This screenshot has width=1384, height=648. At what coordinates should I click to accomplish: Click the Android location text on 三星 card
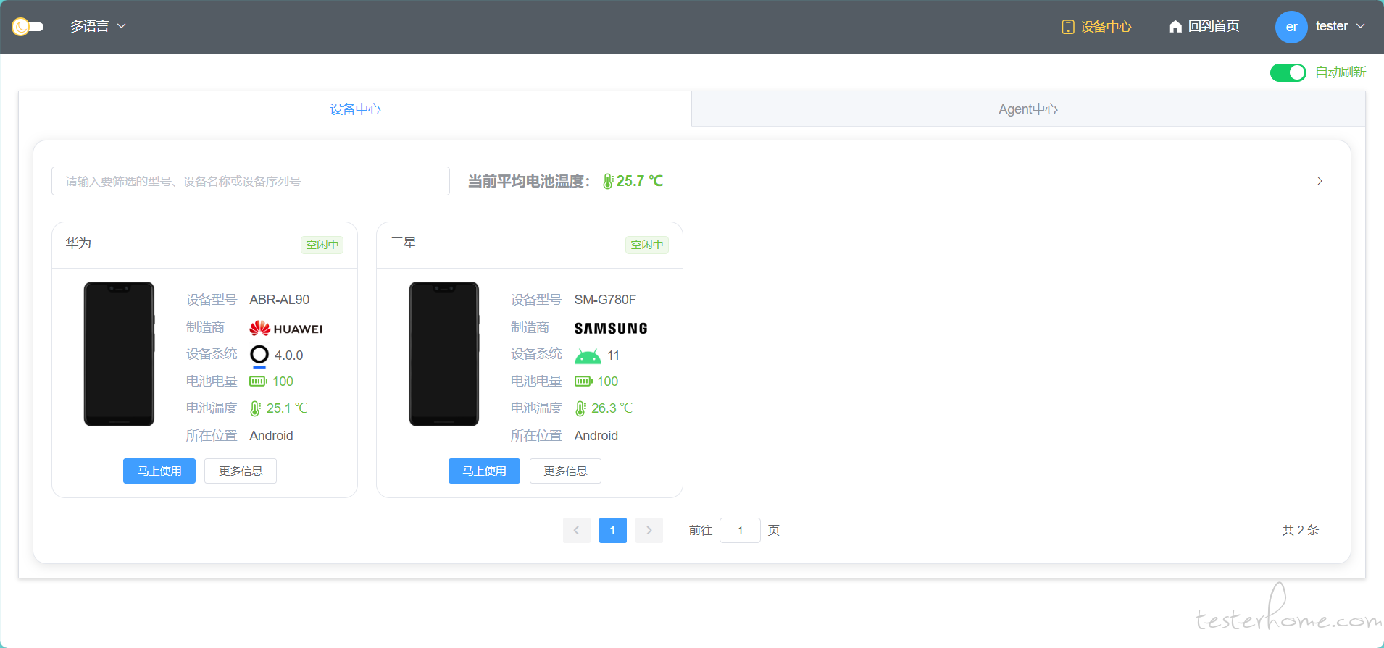[x=596, y=436]
